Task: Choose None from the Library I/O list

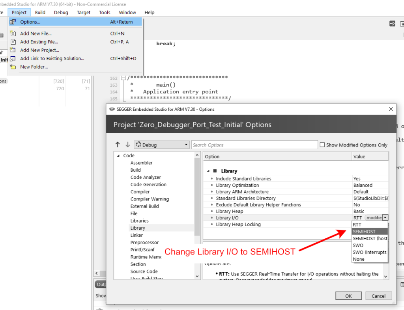Action: 369,259
